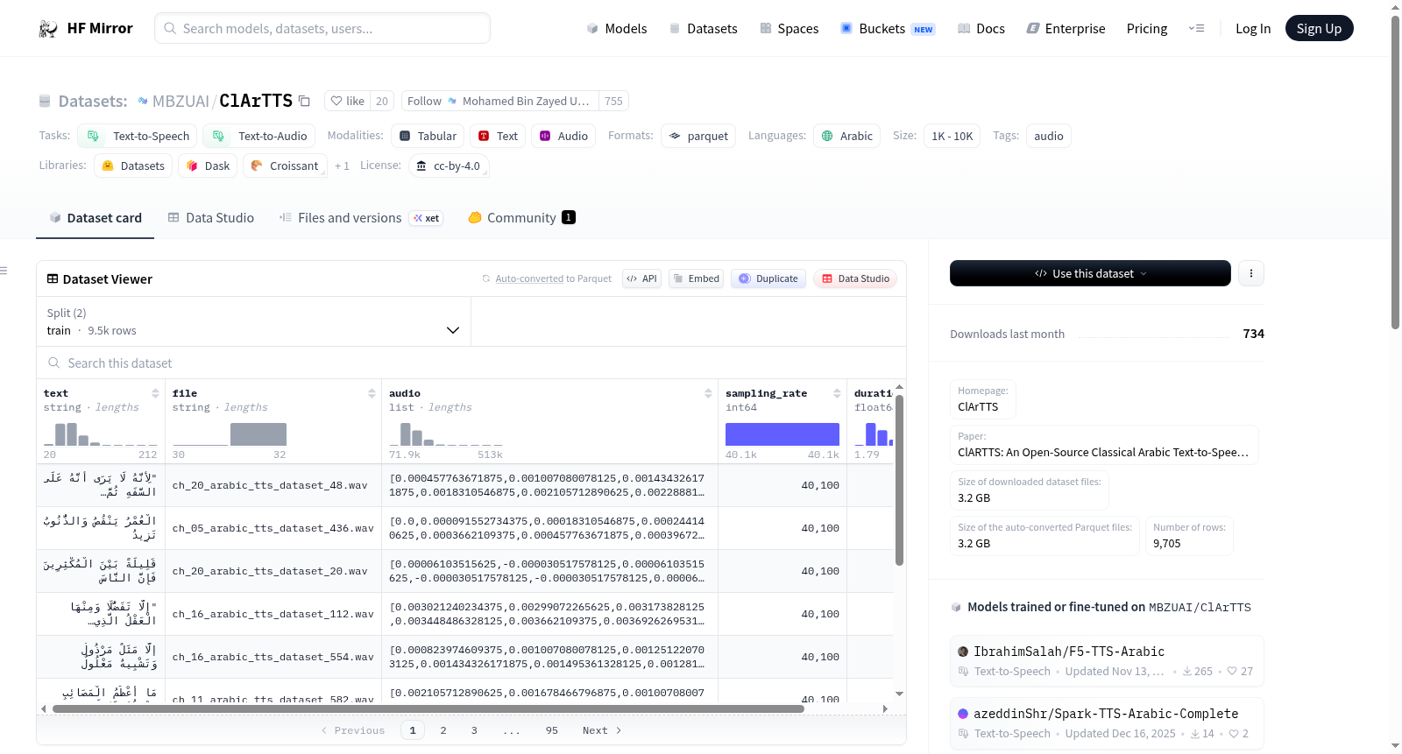Open the Datasets navigation item

704,28
